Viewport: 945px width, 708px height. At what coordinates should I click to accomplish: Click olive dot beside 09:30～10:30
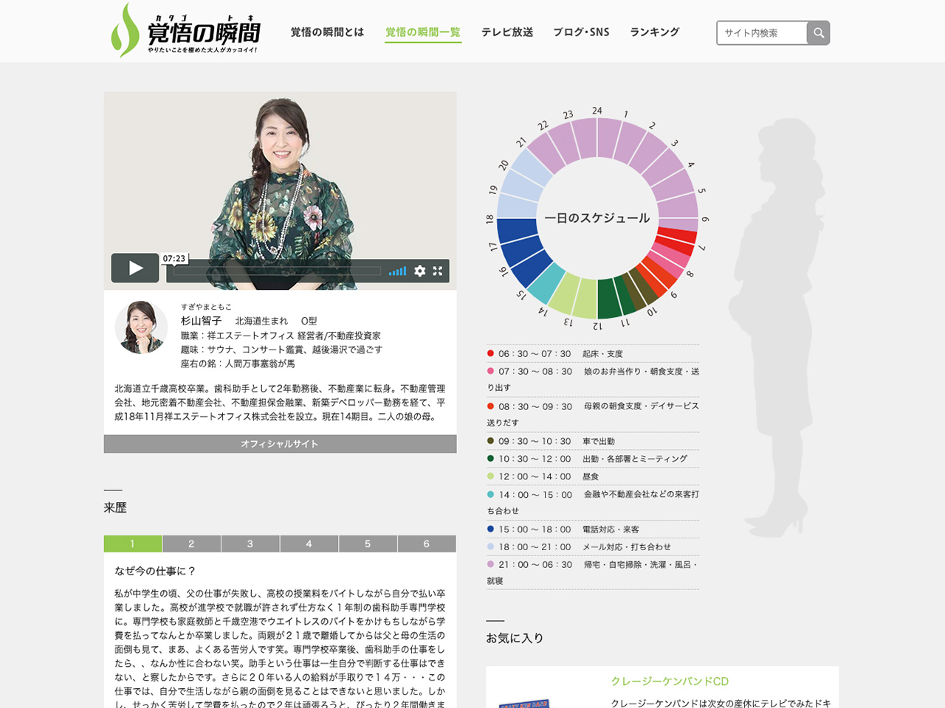coord(490,441)
